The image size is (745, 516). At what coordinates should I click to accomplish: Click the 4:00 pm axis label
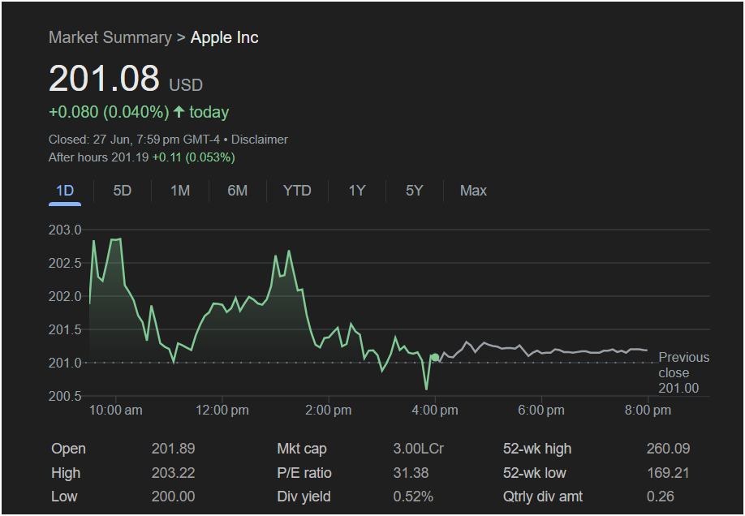[435, 411]
